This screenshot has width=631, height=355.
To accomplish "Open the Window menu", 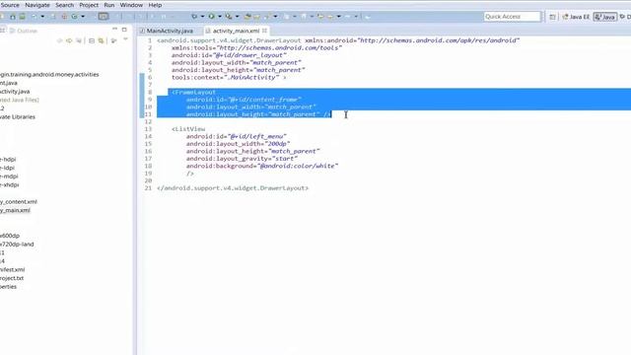I will click(131, 5).
